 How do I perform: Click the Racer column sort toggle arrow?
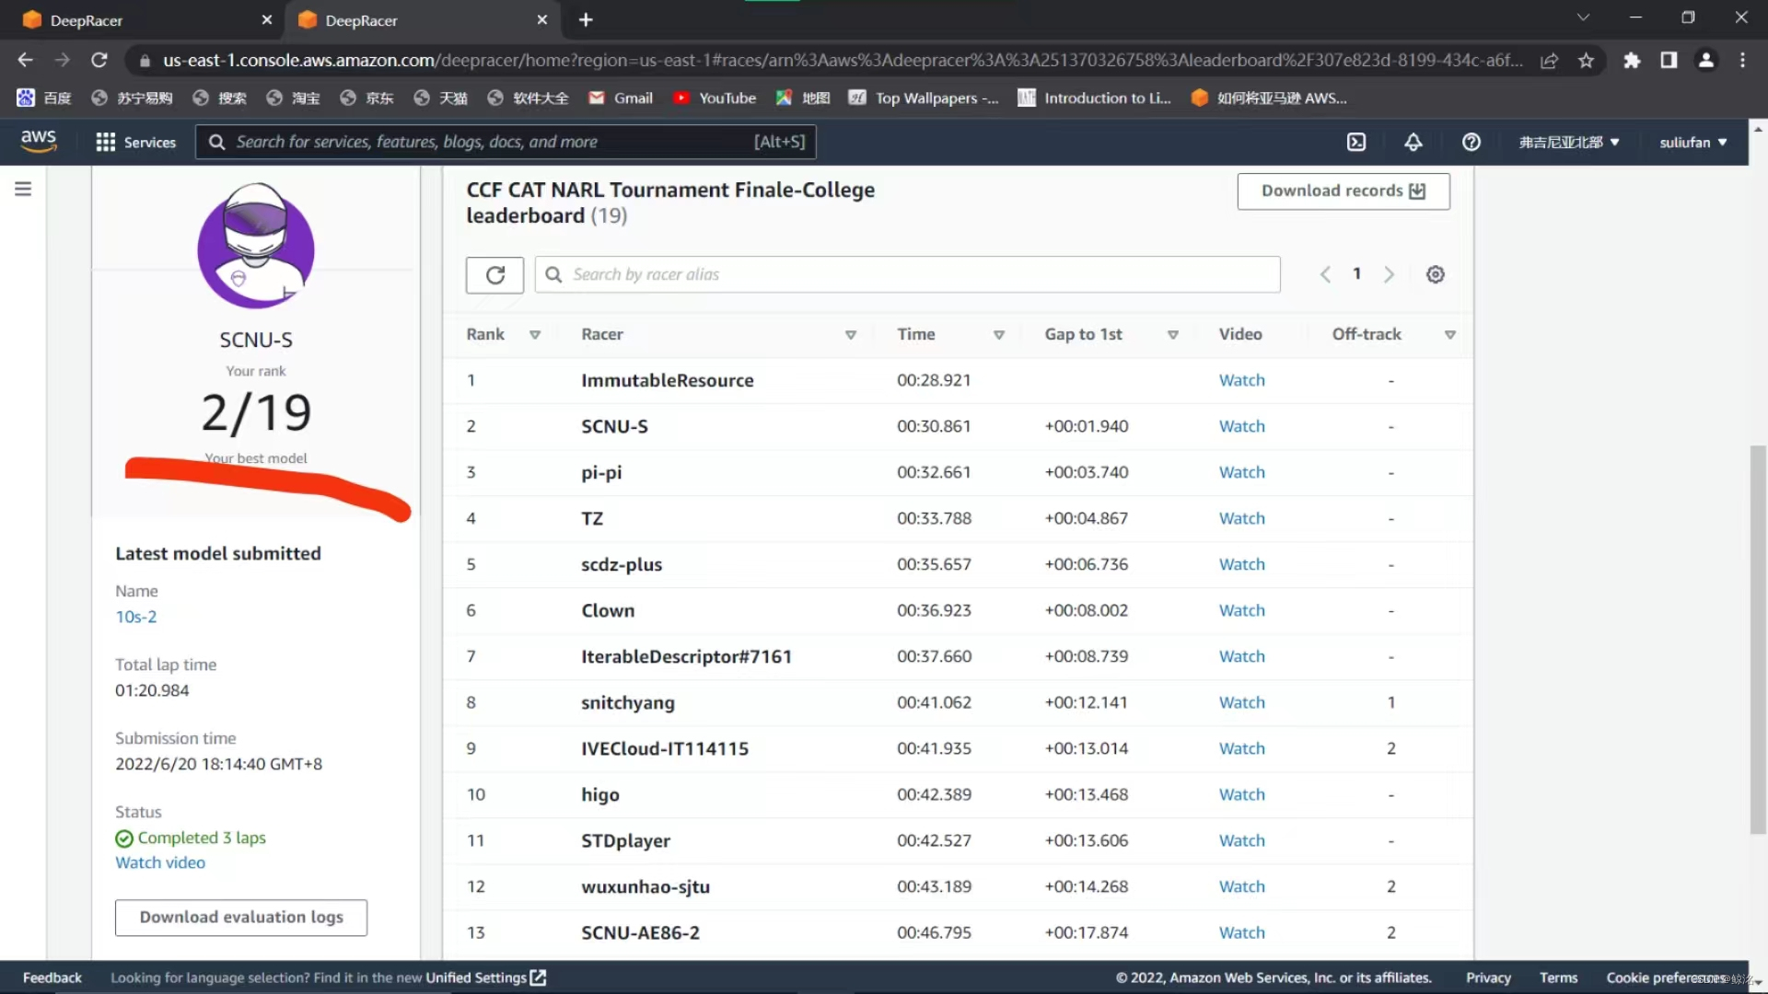[850, 334]
